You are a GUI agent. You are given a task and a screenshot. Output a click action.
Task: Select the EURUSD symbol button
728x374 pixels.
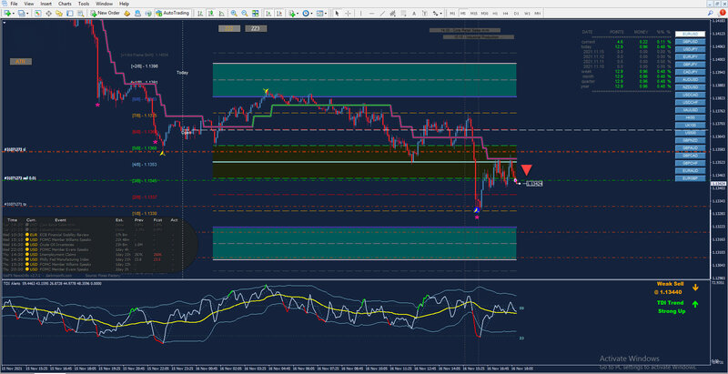pos(690,34)
